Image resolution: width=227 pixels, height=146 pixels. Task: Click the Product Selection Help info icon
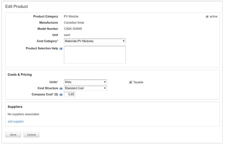coord(61,49)
